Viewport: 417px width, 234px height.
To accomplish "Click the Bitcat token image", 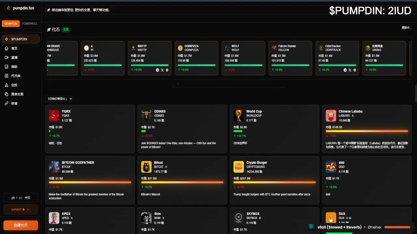I will tap(147, 167).
